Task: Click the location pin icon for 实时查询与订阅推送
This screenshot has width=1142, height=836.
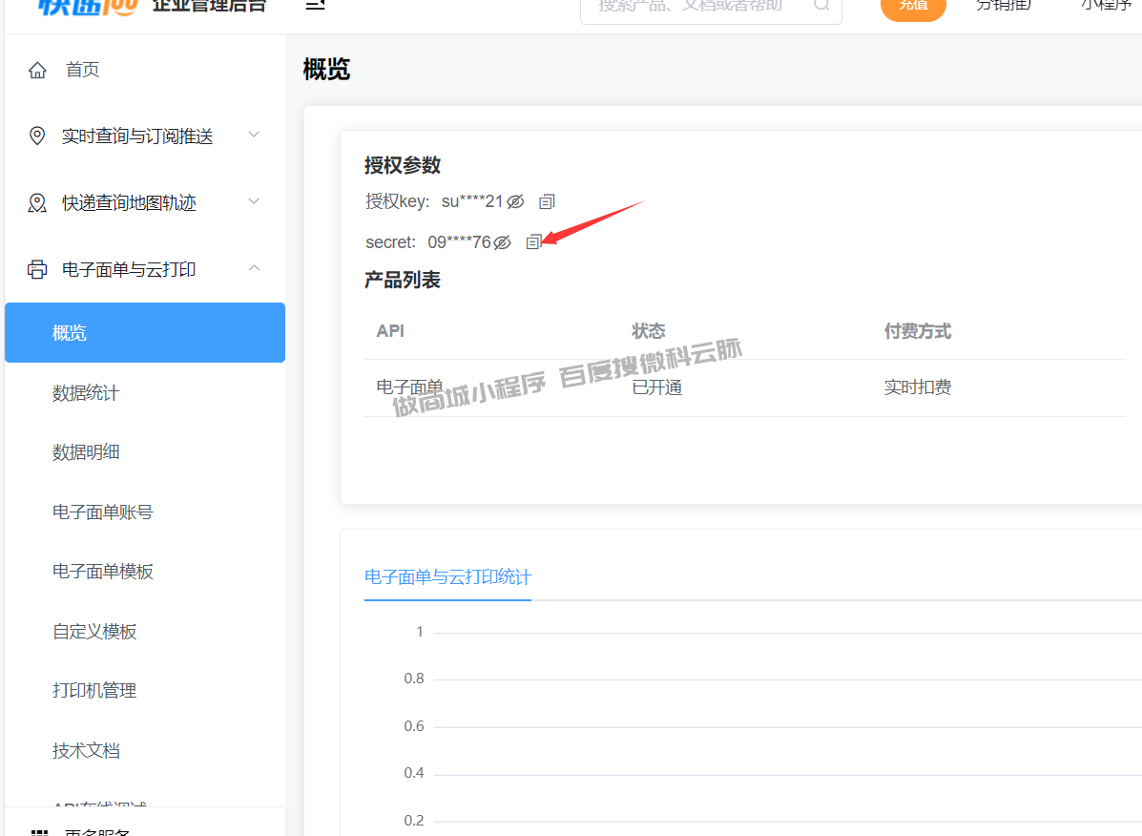Action: point(37,136)
